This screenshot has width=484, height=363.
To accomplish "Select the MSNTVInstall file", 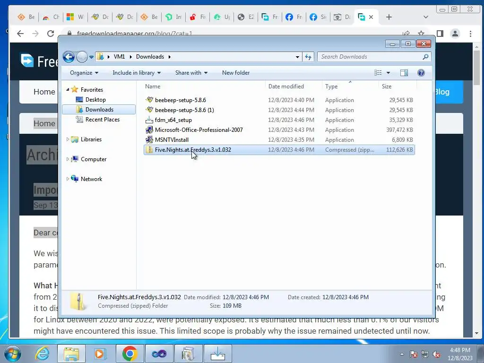I will (279, 139).
